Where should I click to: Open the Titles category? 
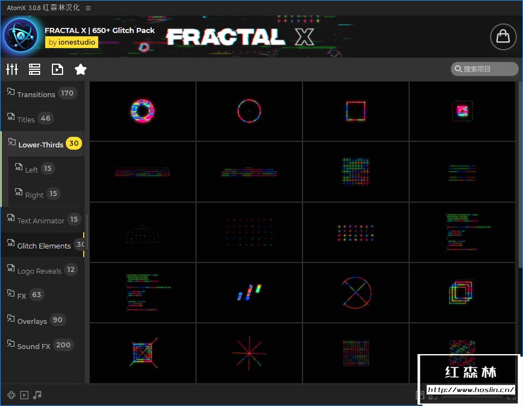(42, 118)
